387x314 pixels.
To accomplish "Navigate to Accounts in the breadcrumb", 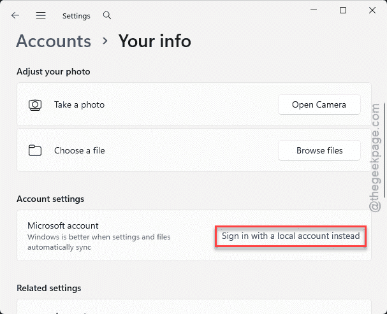I will [x=54, y=41].
